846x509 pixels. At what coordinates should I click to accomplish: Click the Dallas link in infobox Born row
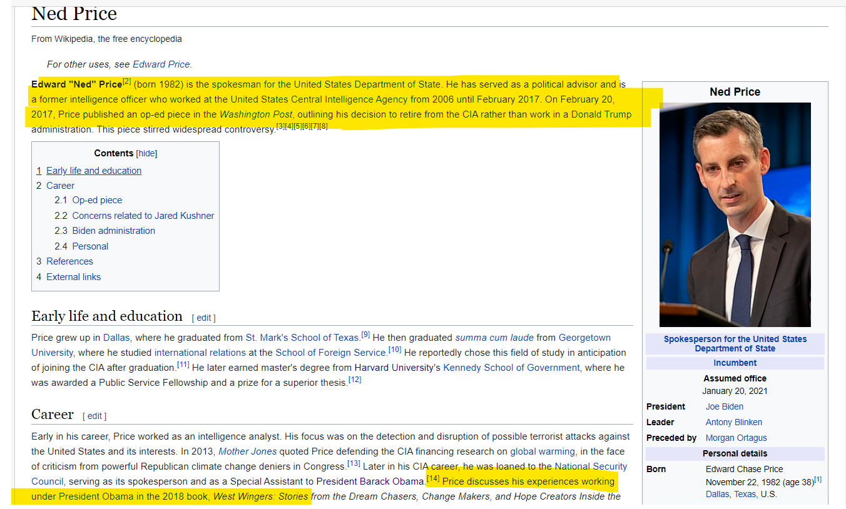click(x=718, y=494)
